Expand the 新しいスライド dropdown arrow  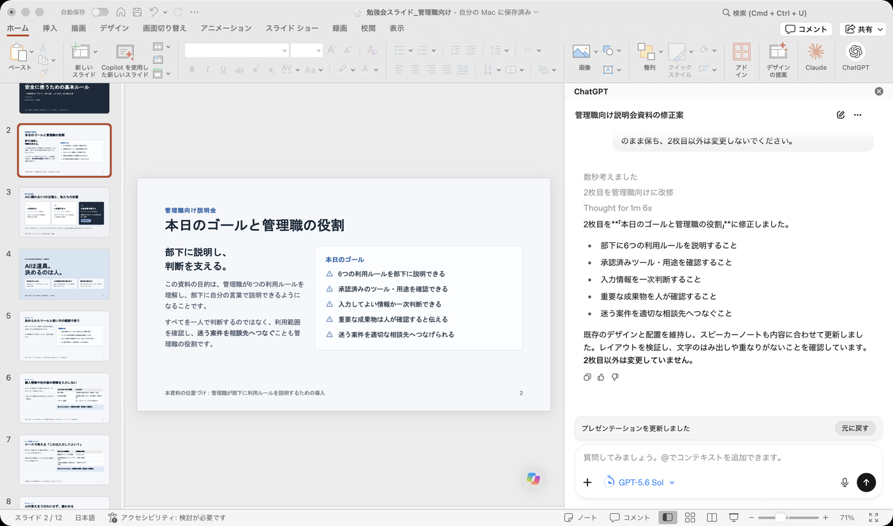(x=96, y=51)
